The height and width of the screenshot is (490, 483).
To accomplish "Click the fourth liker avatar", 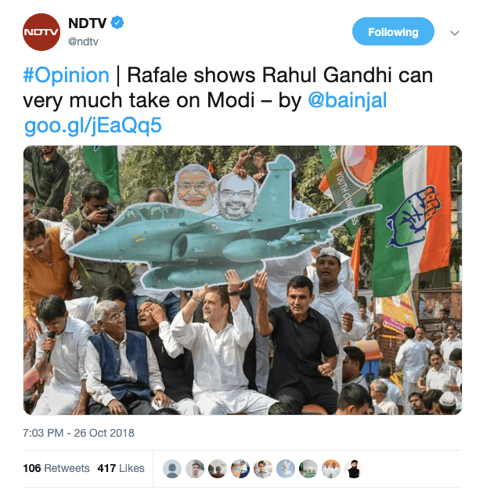I will (x=240, y=469).
